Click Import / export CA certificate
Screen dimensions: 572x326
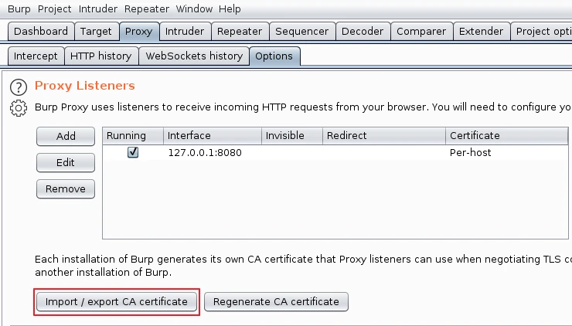click(x=117, y=302)
